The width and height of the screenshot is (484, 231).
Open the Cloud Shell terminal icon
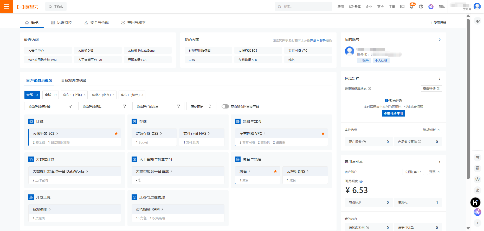pos(402,6)
